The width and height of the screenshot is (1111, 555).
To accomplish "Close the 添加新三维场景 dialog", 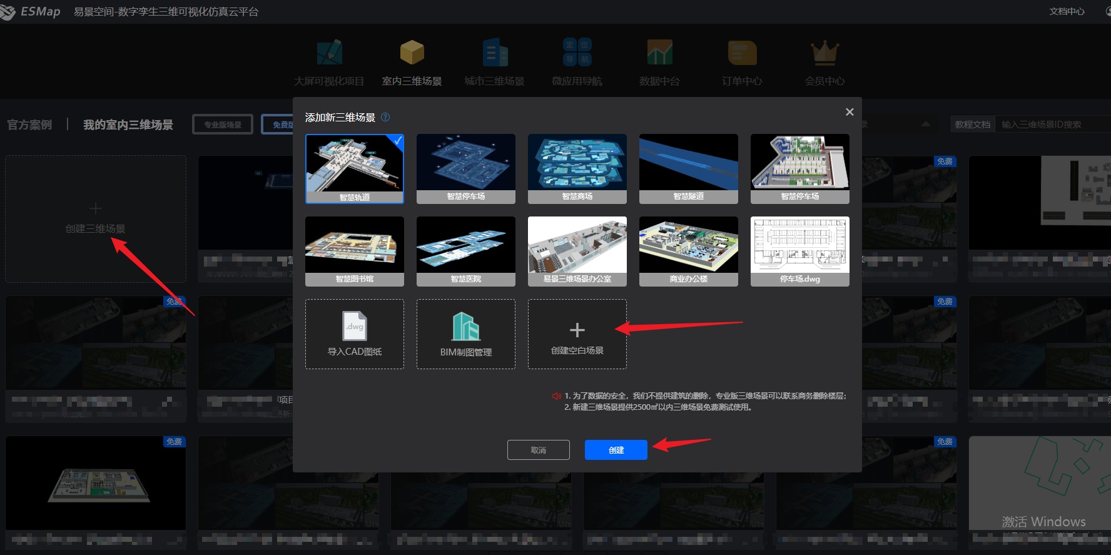I will [x=849, y=112].
